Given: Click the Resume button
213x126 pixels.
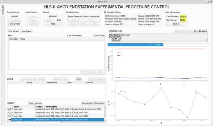Looking at the screenshot, I should (75, 20).
